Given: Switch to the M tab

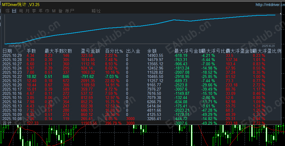Looking at the screenshot, I should point(54,11).
